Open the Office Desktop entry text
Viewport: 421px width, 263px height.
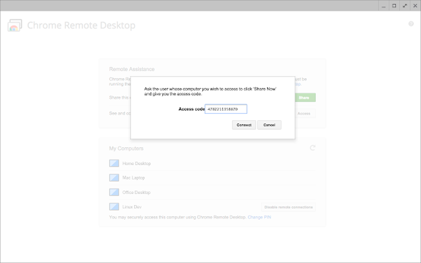click(136, 192)
